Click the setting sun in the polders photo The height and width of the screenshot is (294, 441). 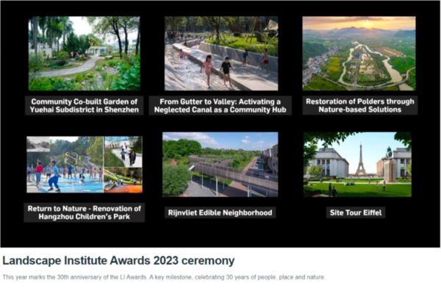[367, 24]
